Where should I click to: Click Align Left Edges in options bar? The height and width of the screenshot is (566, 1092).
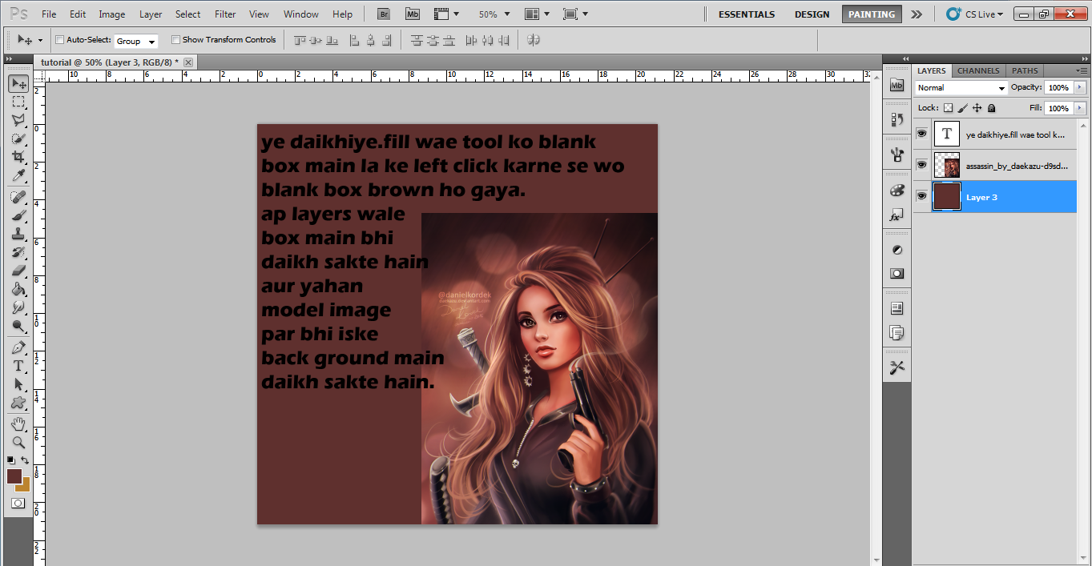(355, 39)
